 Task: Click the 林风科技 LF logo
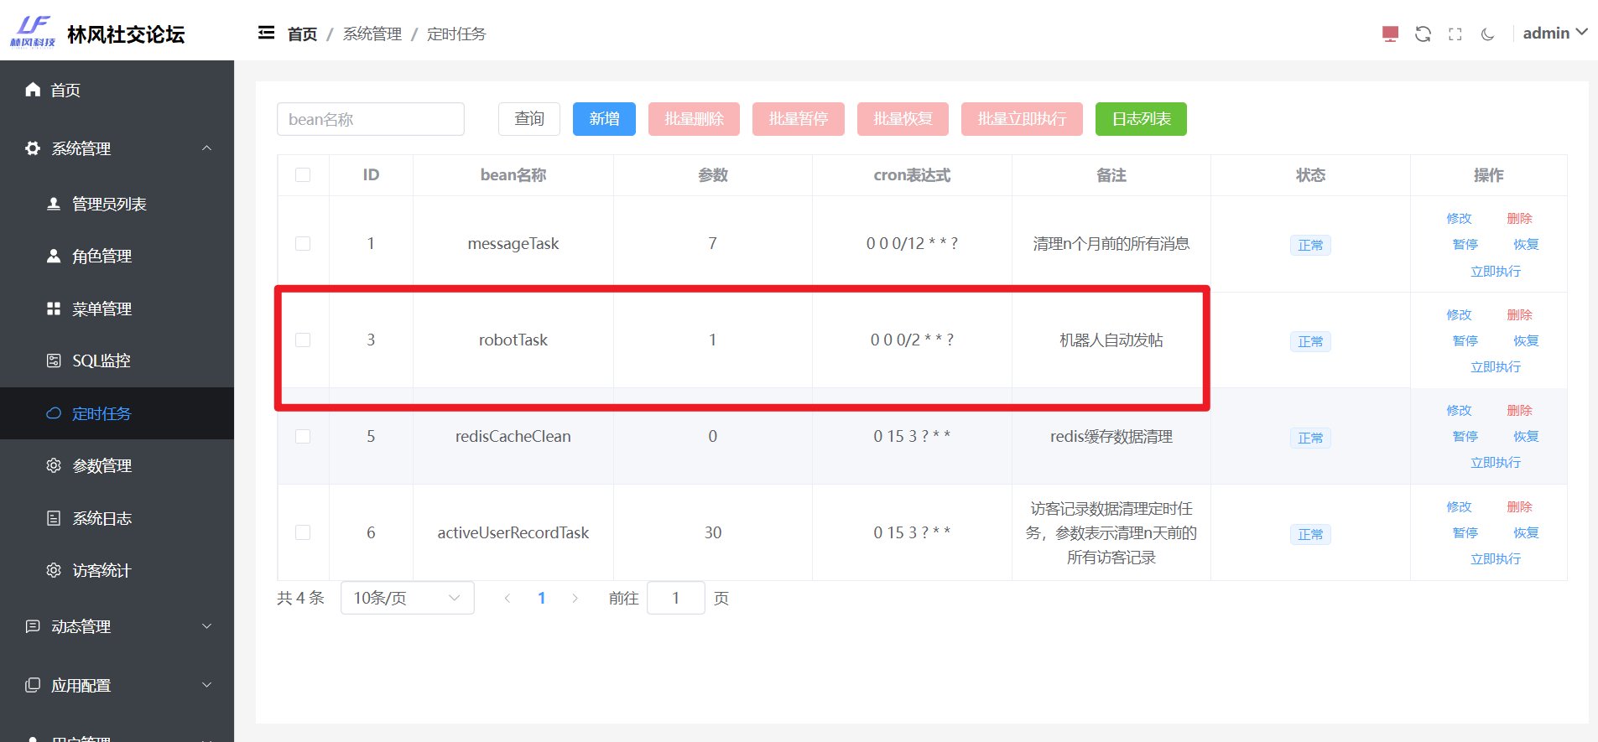point(33,31)
